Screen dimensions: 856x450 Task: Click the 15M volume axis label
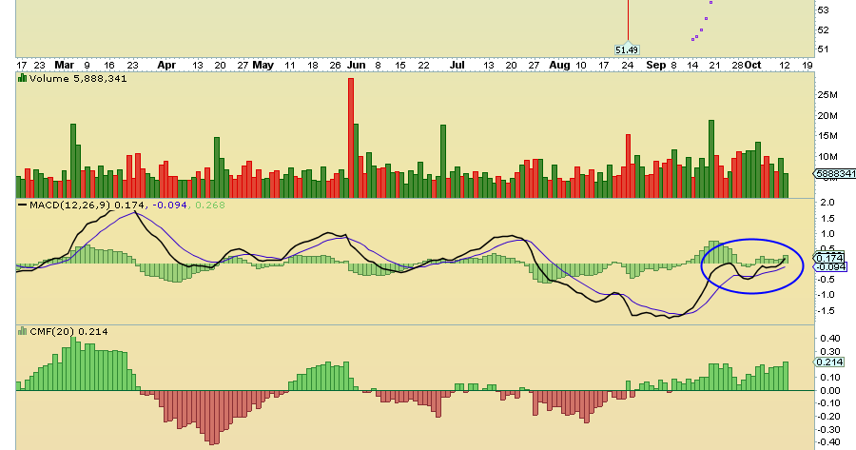pos(827,136)
